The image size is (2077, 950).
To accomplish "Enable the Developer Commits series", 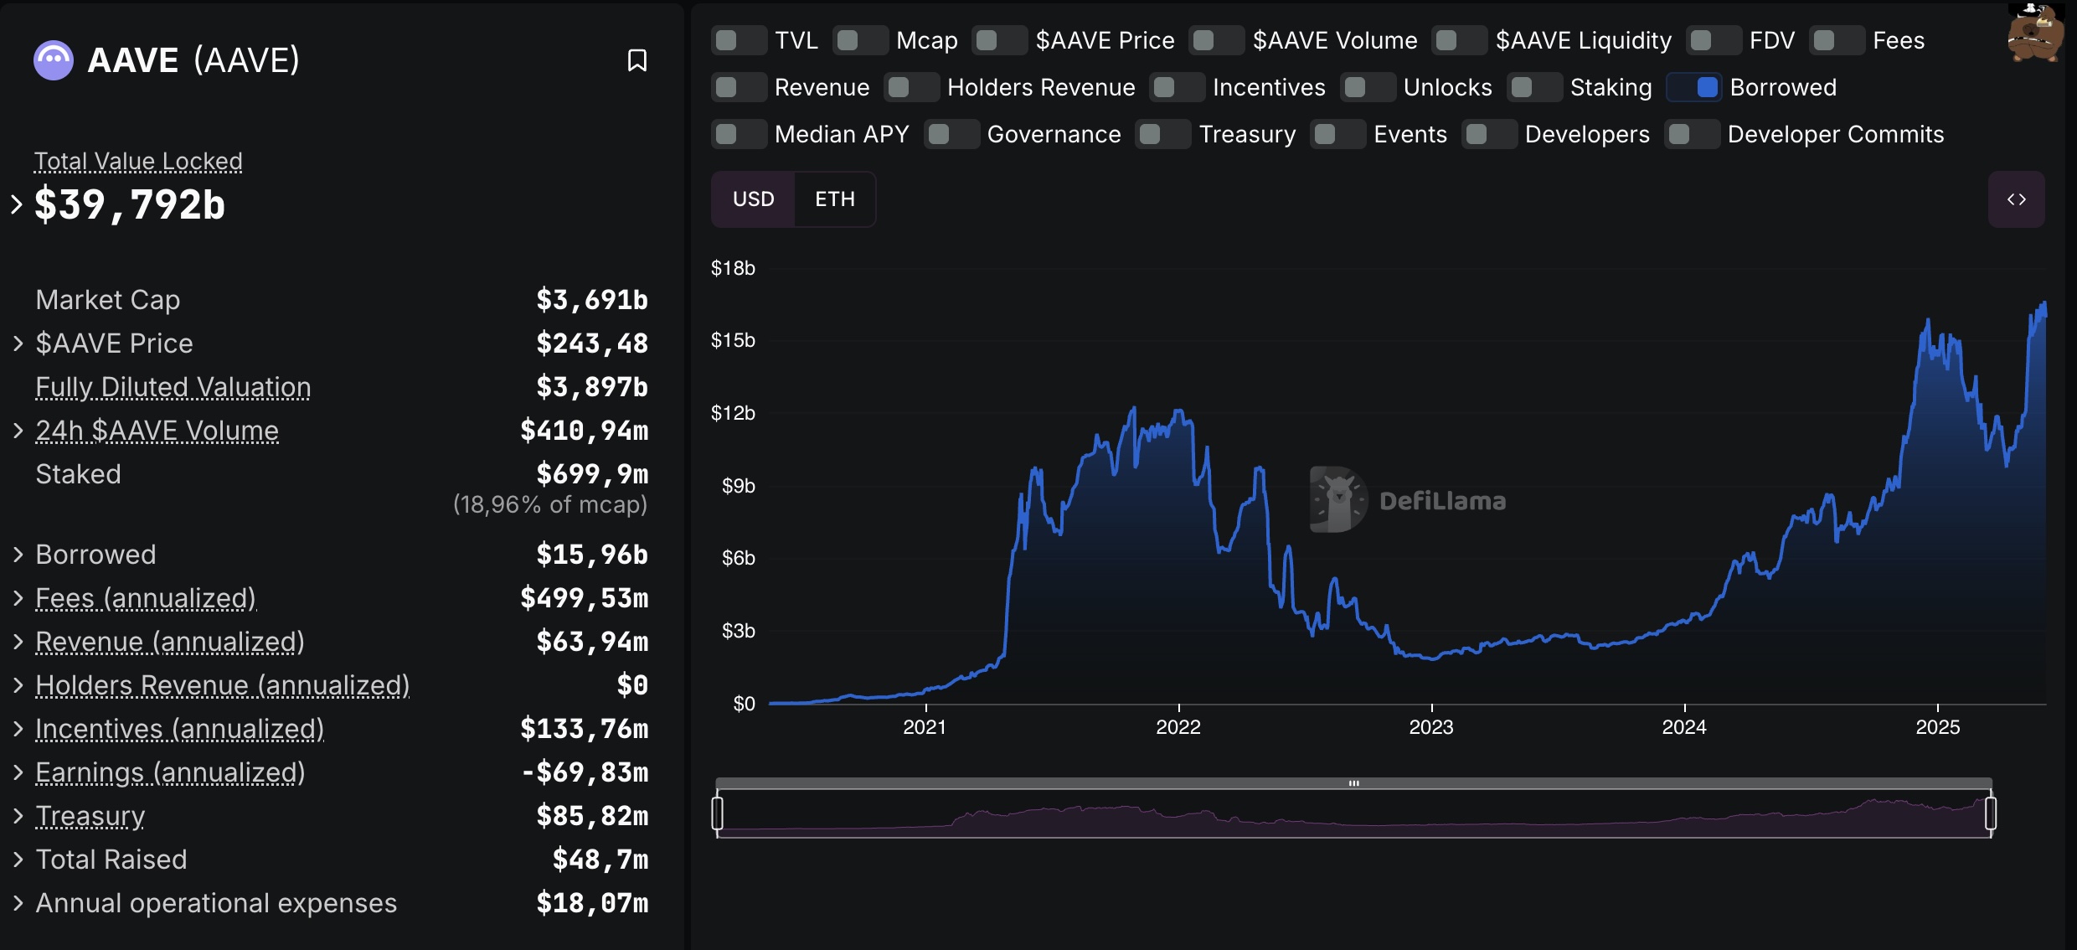I will (1693, 134).
